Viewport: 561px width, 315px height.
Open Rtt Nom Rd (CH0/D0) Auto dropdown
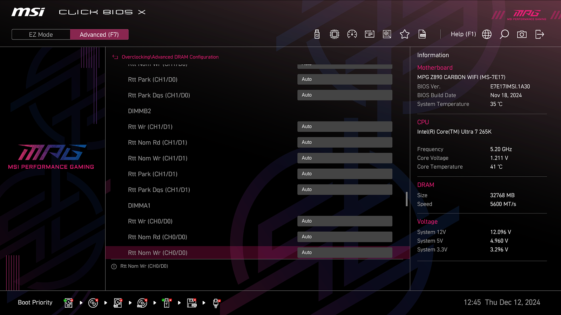click(x=345, y=237)
